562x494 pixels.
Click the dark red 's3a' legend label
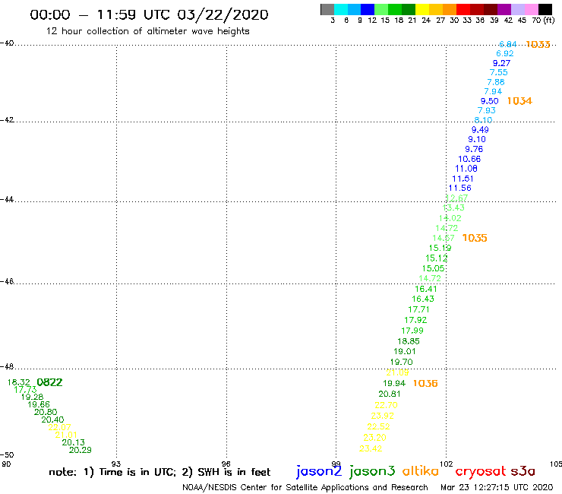[x=523, y=471]
